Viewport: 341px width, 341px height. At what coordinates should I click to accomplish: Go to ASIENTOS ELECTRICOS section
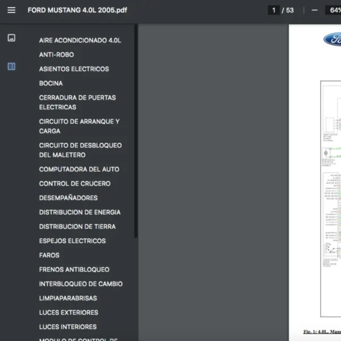[74, 69]
